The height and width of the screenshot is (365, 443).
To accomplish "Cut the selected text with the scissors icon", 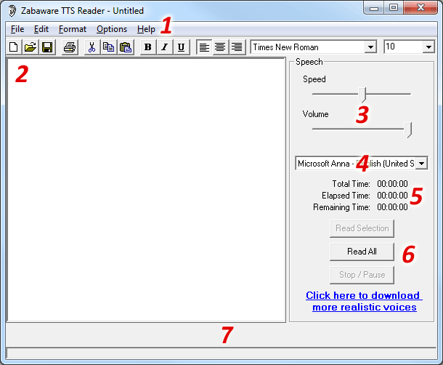I will 92,47.
